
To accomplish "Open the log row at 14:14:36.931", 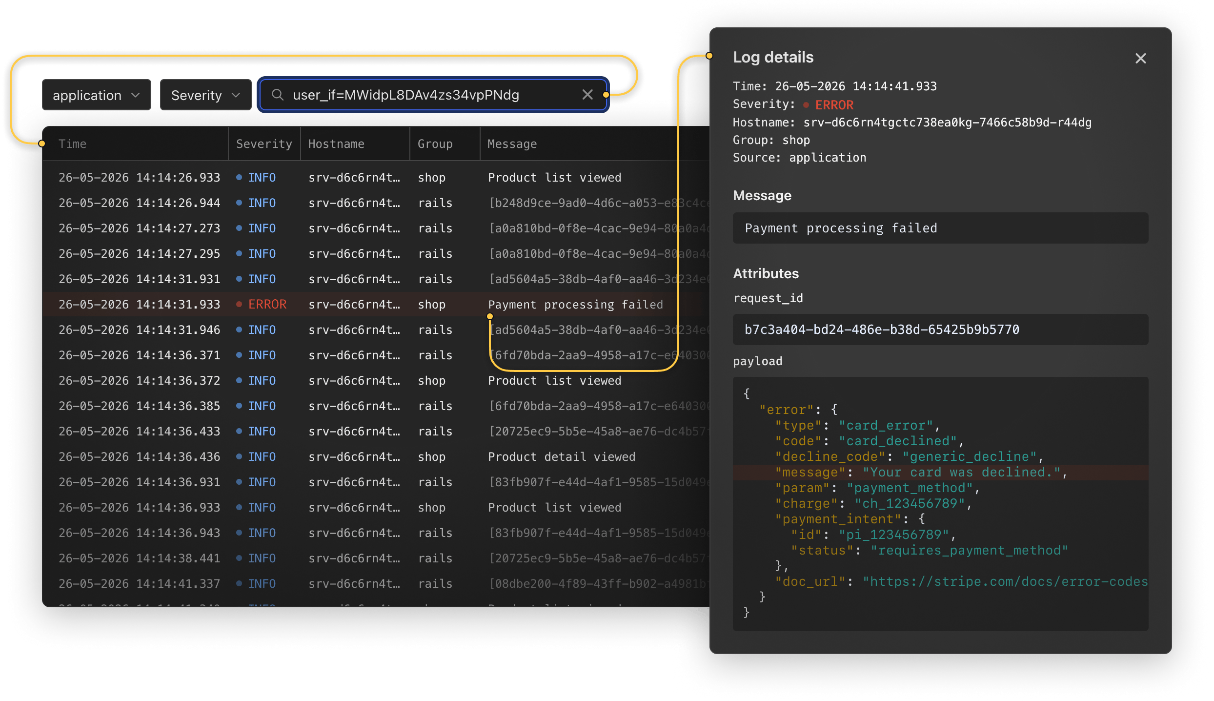I will (376, 482).
